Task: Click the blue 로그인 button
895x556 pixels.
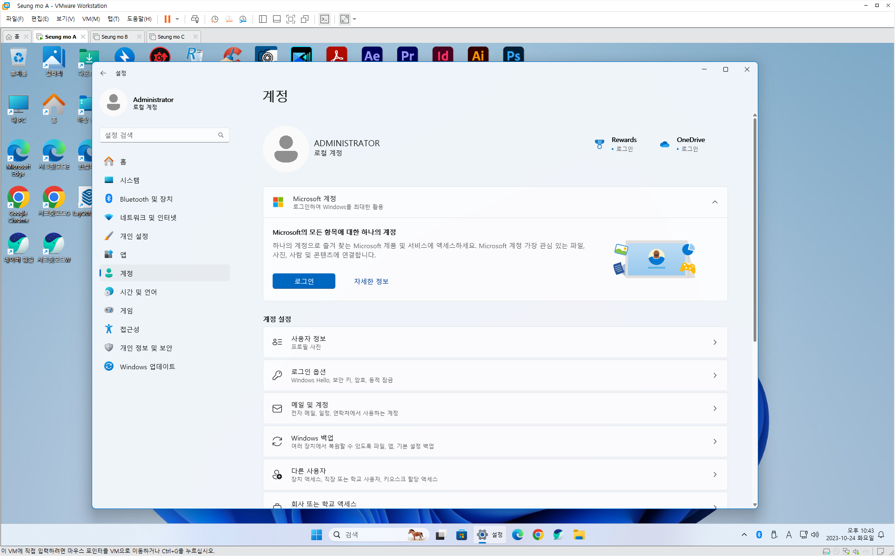Action: click(x=304, y=281)
